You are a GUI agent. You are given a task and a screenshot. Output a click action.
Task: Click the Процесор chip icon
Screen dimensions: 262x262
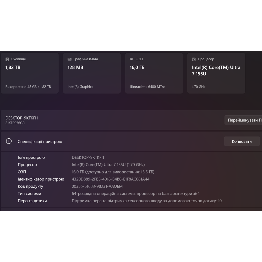pos(194,59)
